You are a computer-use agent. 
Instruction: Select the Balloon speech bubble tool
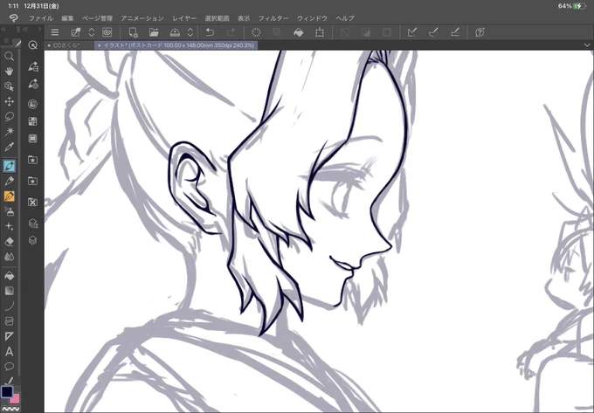pos(9,367)
